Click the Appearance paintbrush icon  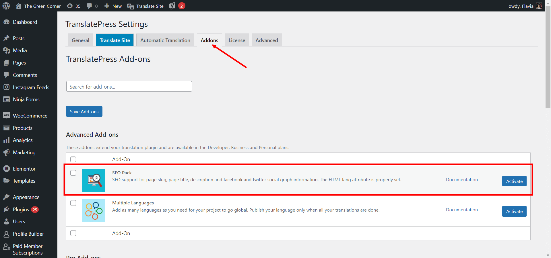[7, 197]
